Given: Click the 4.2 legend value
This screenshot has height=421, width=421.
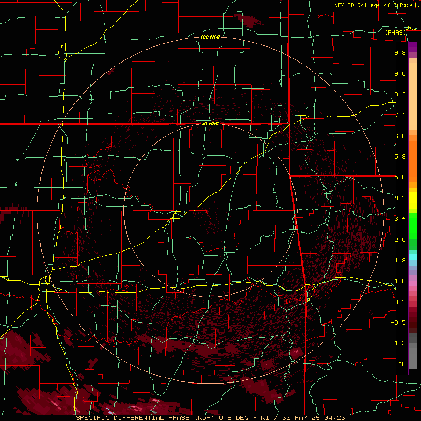Looking at the screenshot, I should (x=400, y=198).
